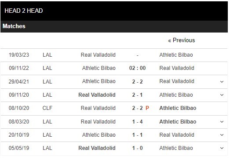Click the red P penalty indicator

(147, 108)
